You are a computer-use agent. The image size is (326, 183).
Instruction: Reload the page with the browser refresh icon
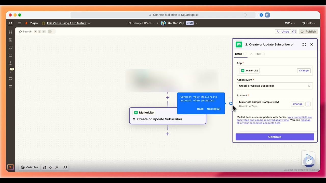245,15
